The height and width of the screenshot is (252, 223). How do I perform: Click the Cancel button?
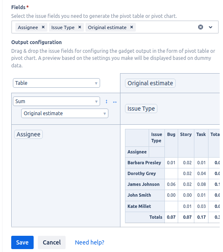pyautogui.click(x=51, y=242)
